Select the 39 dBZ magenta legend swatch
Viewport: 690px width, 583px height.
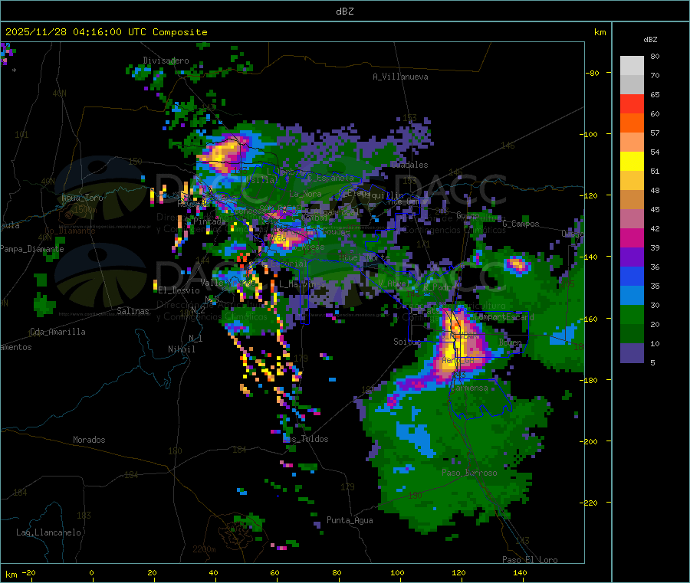click(x=632, y=237)
